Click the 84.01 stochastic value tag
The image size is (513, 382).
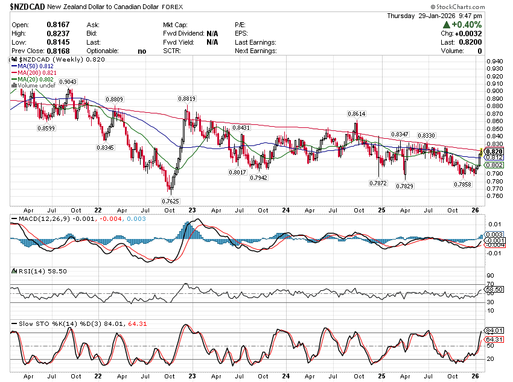pos(494,330)
